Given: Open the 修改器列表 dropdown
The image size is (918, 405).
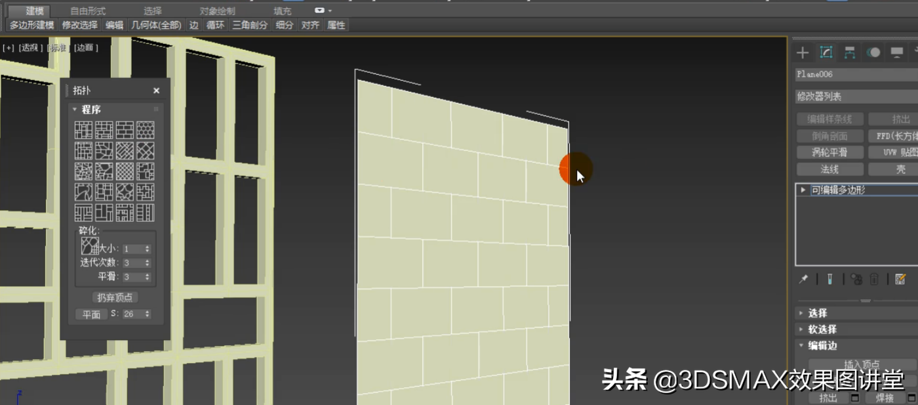Looking at the screenshot, I should click(856, 96).
